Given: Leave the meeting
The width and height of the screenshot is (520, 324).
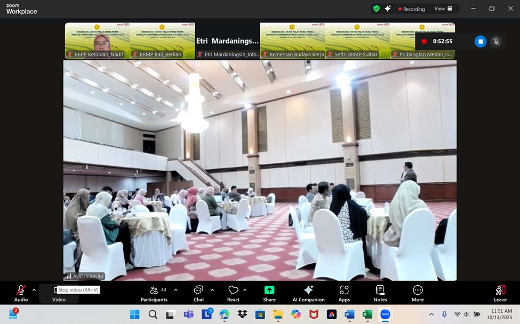Looking at the screenshot, I should (x=500, y=293).
